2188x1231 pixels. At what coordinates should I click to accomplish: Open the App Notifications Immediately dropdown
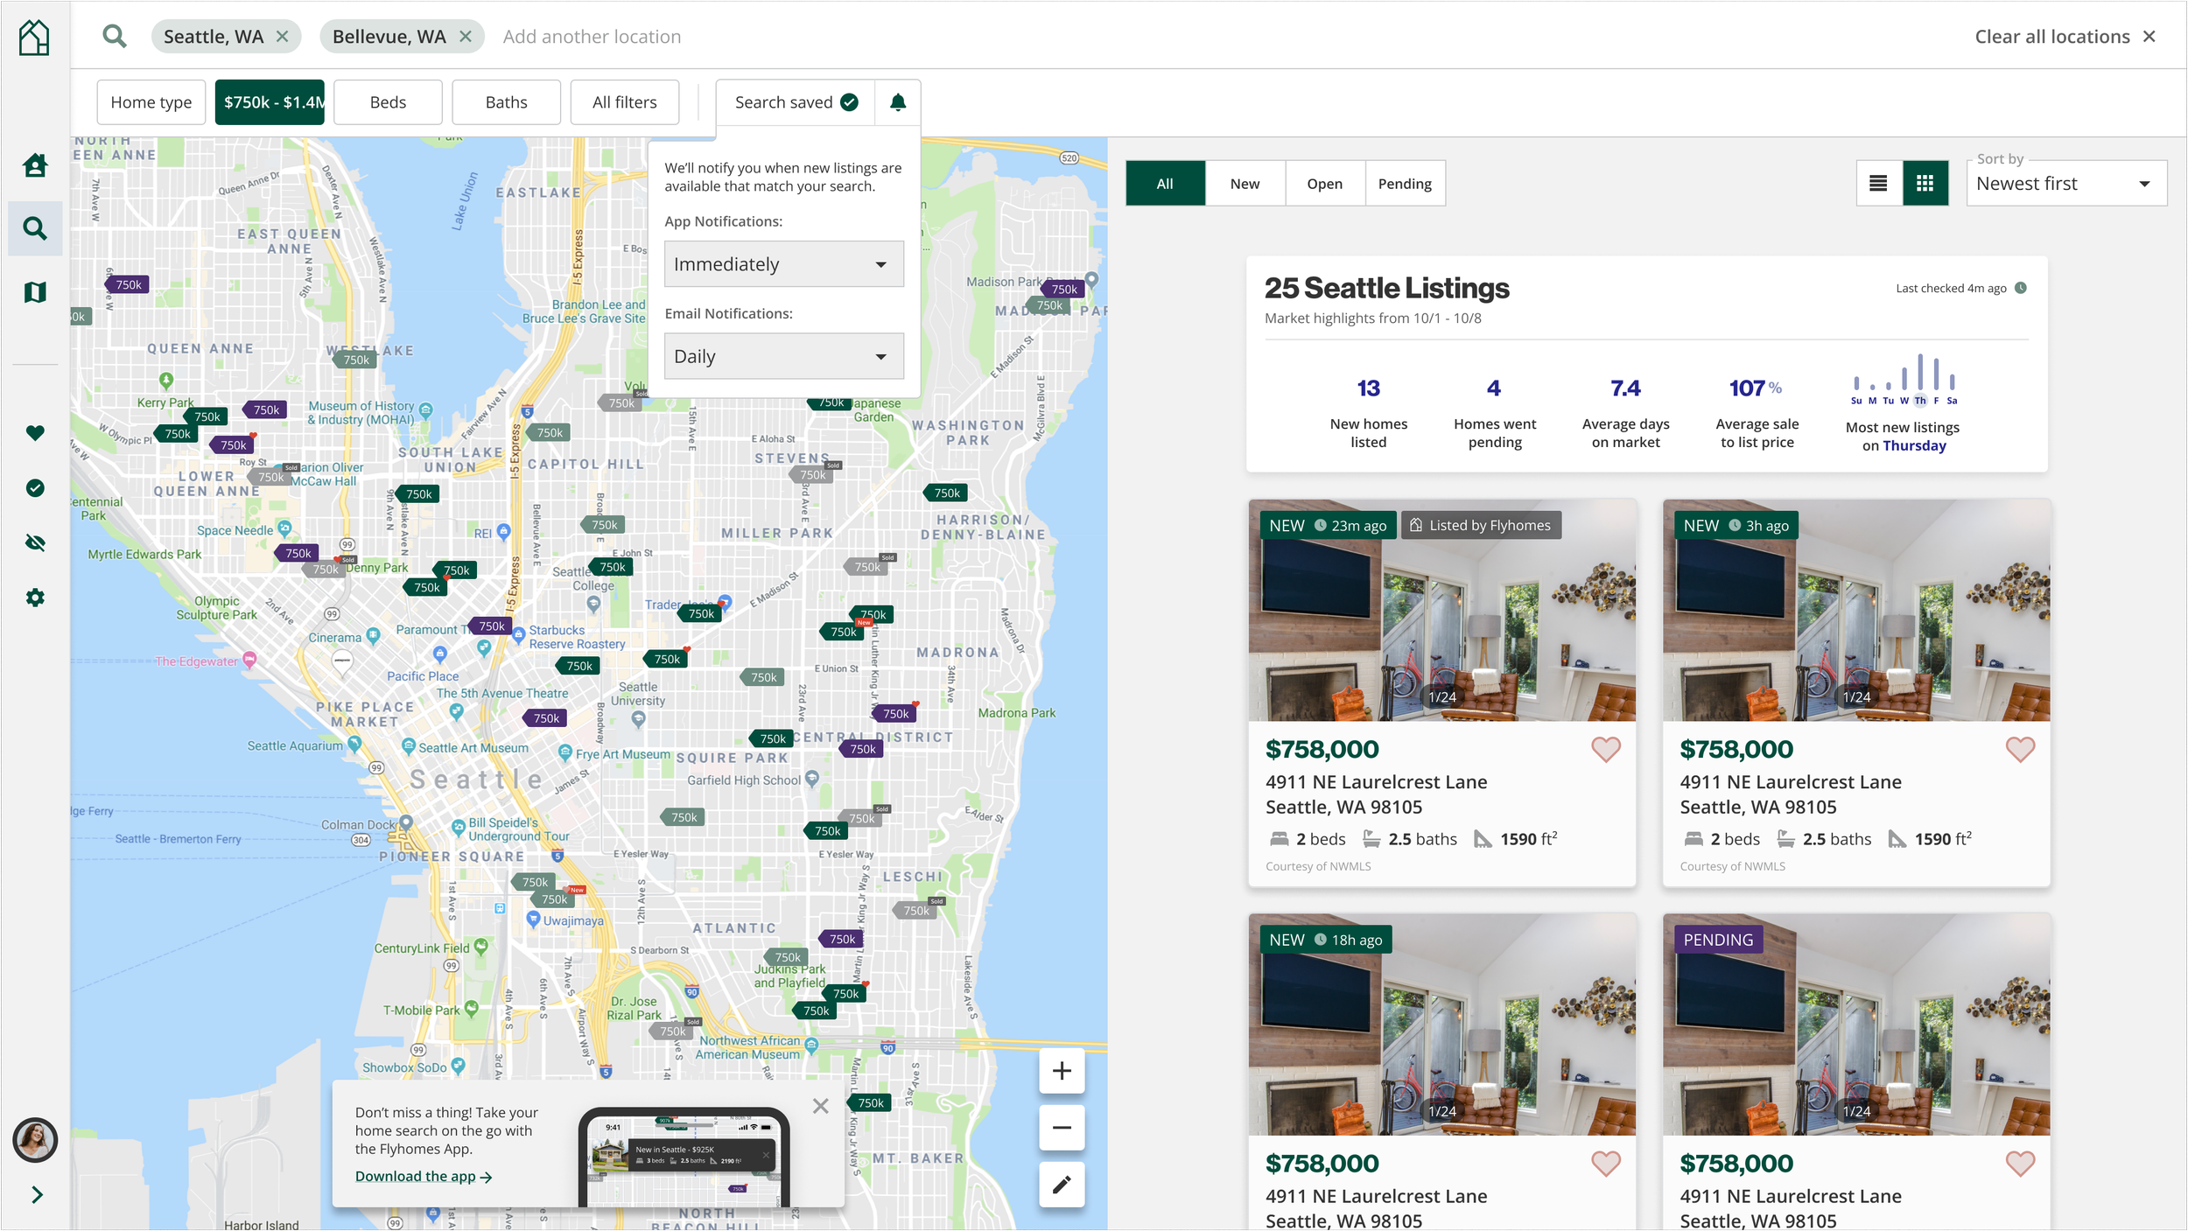click(784, 264)
